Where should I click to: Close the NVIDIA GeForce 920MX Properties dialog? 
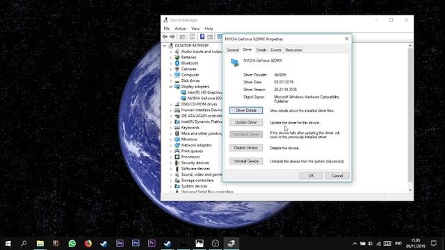[346, 39]
